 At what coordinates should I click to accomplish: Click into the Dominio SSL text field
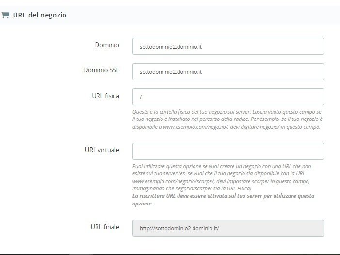228,72
